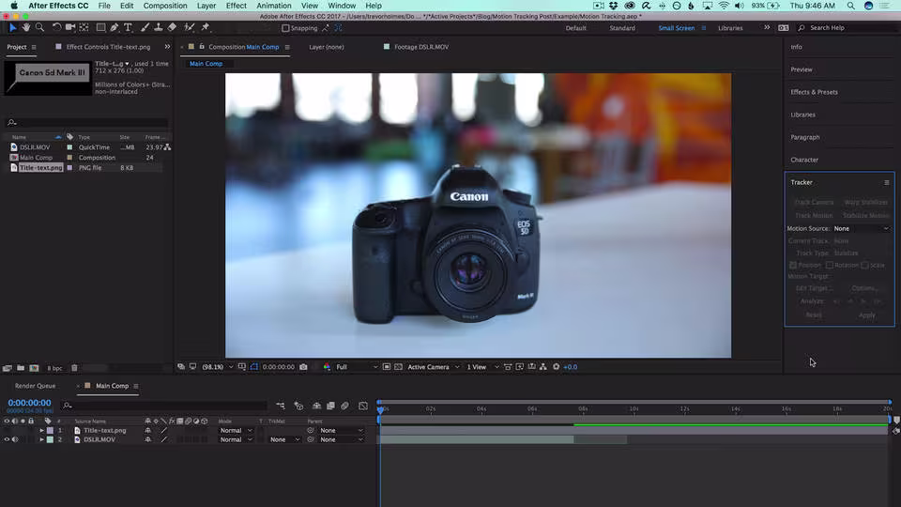Screen dimensions: 901x507
Task: Select the Rotation tool
Action: (56, 27)
